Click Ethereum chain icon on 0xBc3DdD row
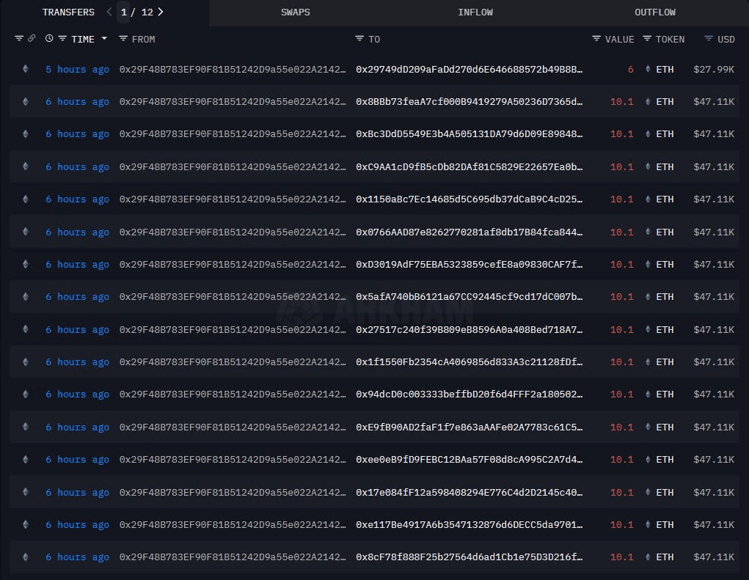 click(26, 134)
